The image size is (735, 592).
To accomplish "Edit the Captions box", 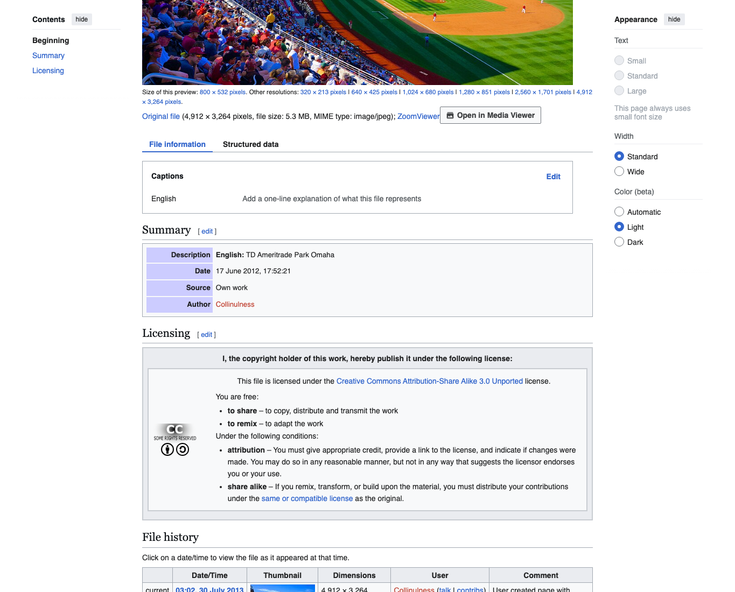I will click(553, 177).
